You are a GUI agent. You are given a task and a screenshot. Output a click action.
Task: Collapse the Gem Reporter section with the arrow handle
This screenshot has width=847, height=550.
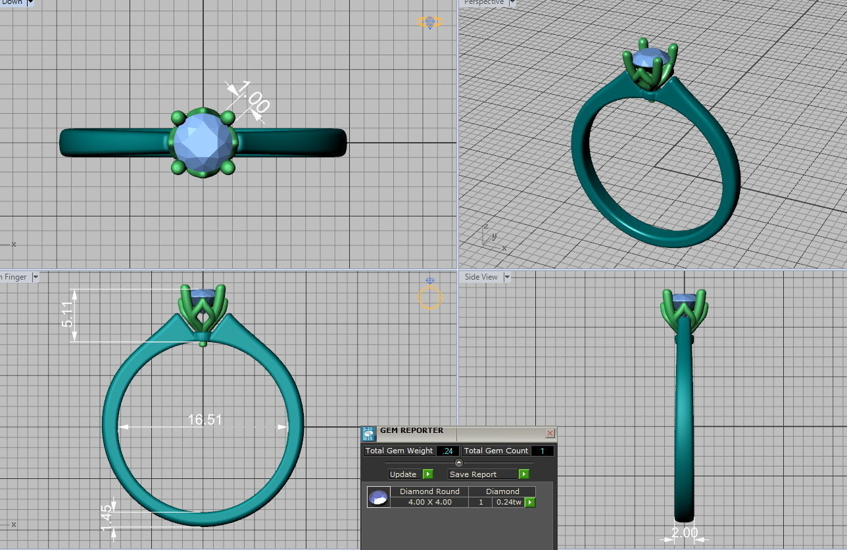459,463
